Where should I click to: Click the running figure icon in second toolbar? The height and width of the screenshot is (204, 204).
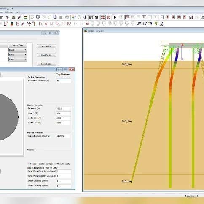[x=29, y=24]
